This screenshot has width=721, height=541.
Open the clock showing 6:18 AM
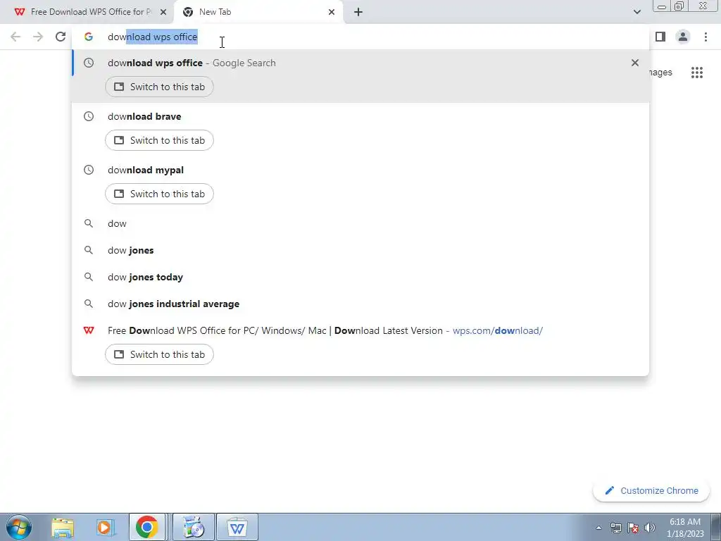click(x=685, y=527)
